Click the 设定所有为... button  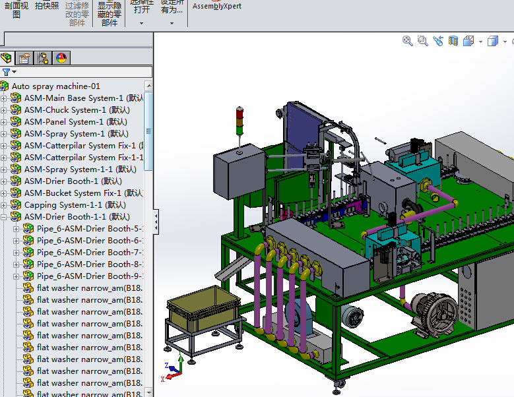tap(172, 7)
